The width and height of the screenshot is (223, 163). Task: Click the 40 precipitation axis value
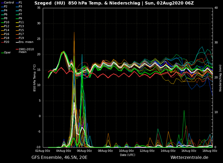pyautogui.click(x=216, y=8)
